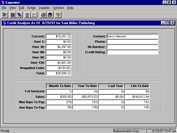Click Life To Date max days 742
This screenshot has height=133, width=177.
coord(137,102)
